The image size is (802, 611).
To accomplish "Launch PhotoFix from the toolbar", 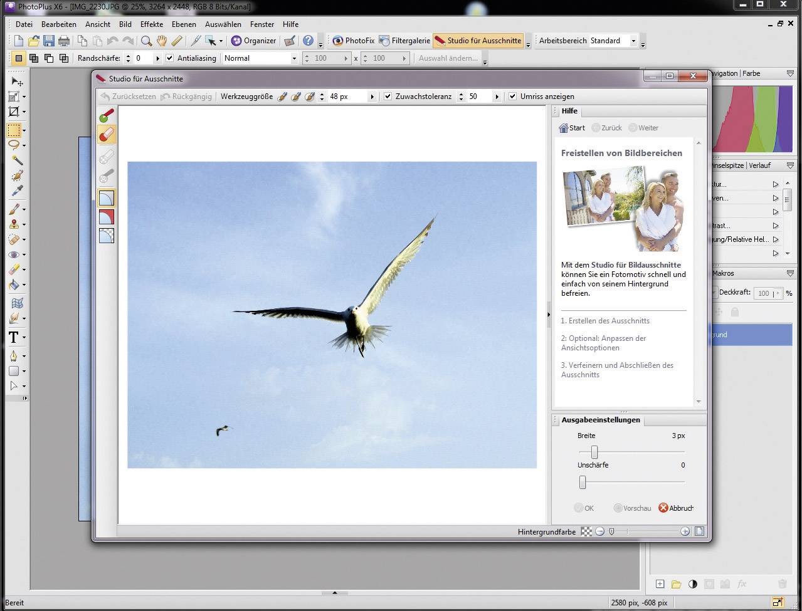I will [353, 41].
